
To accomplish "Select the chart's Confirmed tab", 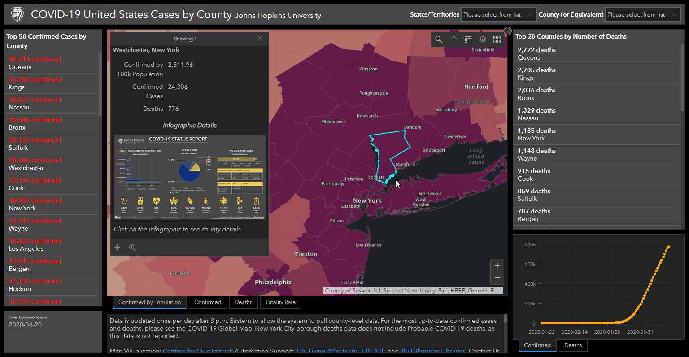I will 537,345.
